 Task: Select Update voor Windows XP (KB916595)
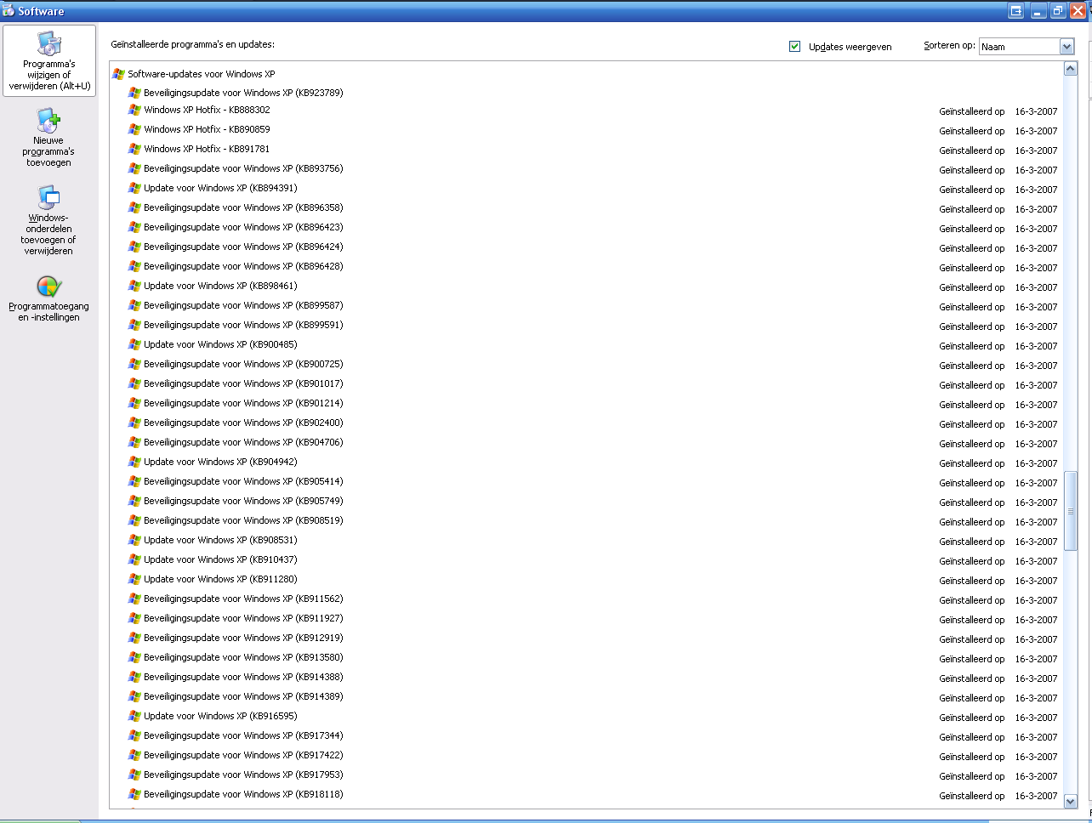(220, 716)
